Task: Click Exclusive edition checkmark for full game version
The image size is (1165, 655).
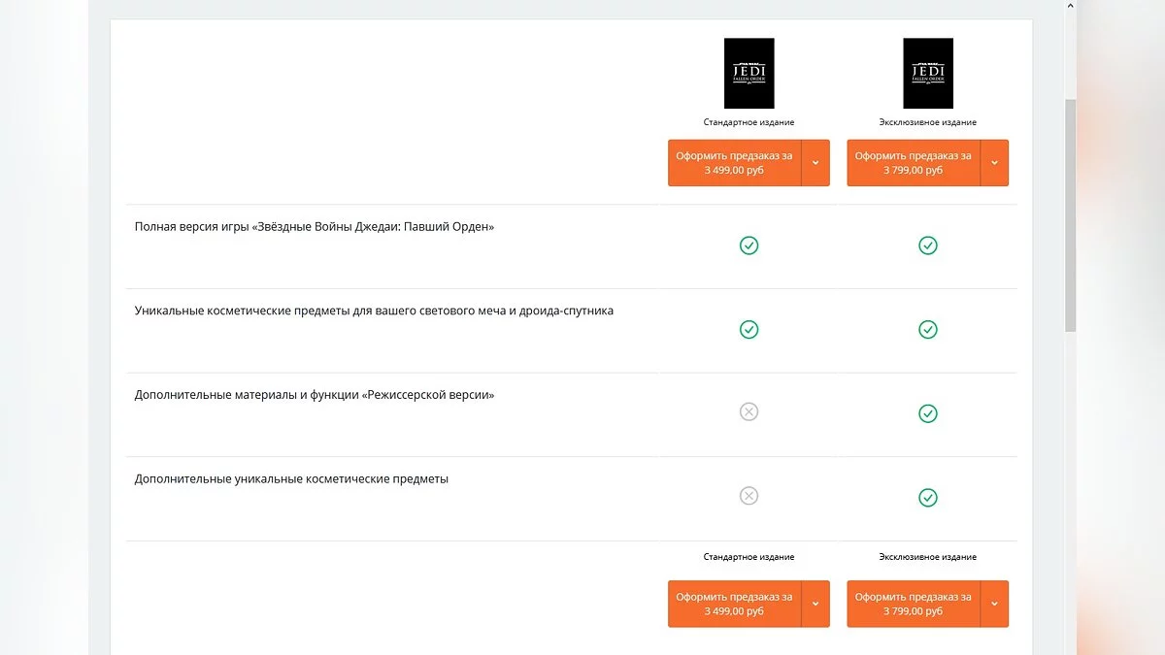Action: (x=927, y=246)
